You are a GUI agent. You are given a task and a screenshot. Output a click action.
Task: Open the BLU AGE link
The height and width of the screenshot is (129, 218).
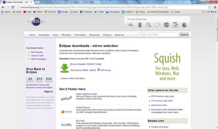tap(80, 121)
